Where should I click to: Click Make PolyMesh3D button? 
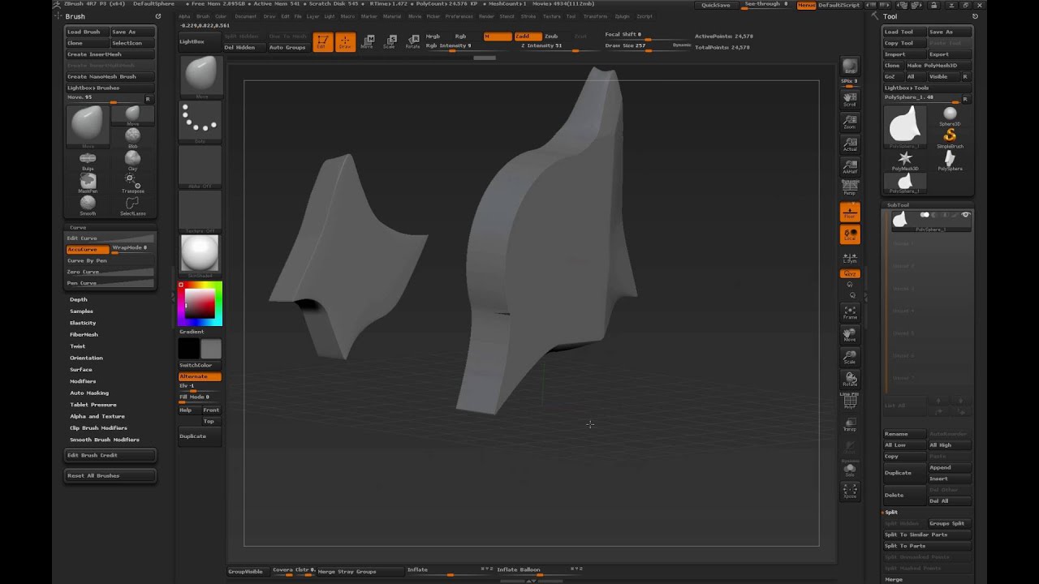point(938,65)
